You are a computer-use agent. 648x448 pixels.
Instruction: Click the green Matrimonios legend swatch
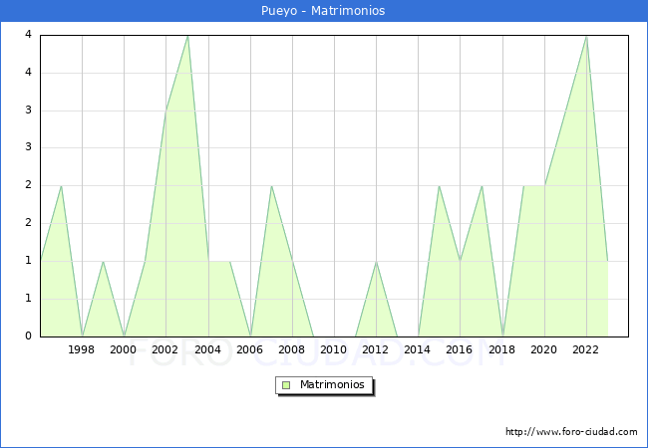[286, 384]
